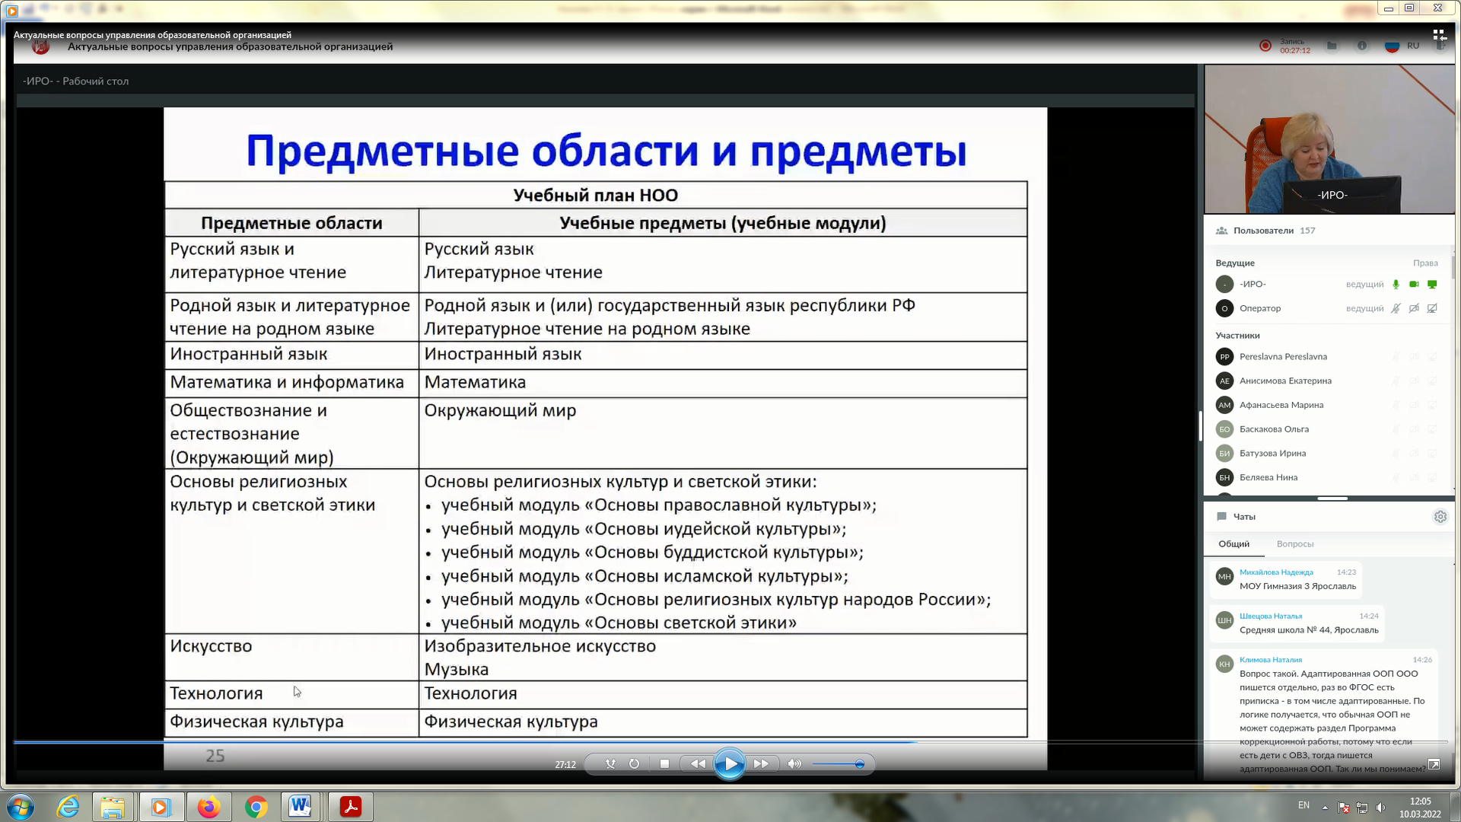Toggle the green camera icon for -ИРО-
This screenshot has width=1461, height=822.
[1414, 285]
